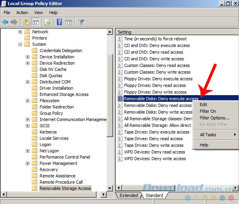
Task: Open the blue Help question-mark icon
Action: click(60, 22)
